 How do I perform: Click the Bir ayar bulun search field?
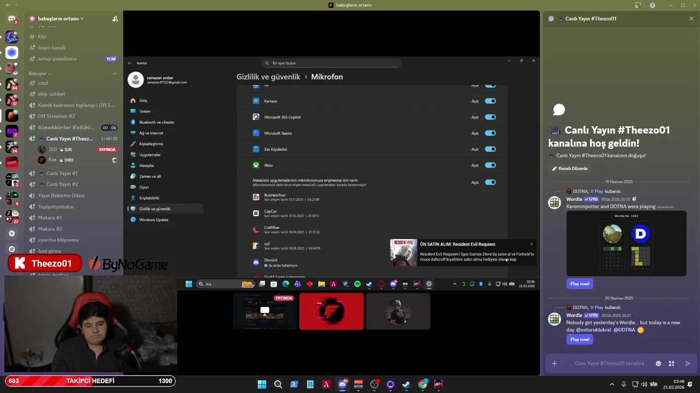pos(331,63)
